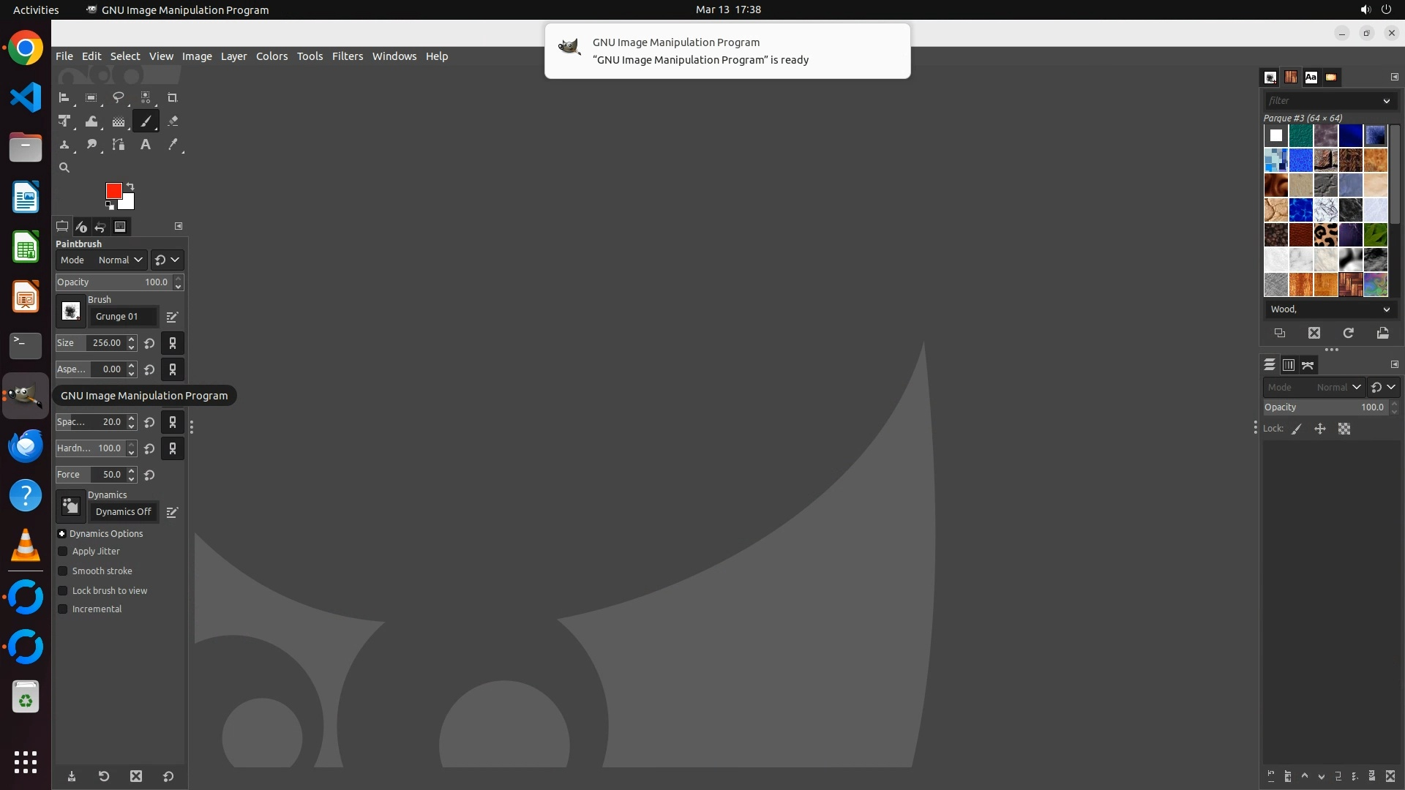Screen dimensions: 1405x790
Task: Expand the Dynamics Options section
Action: point(62,534)
